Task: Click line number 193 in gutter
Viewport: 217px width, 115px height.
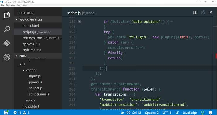Action: [x=72, y=37]
